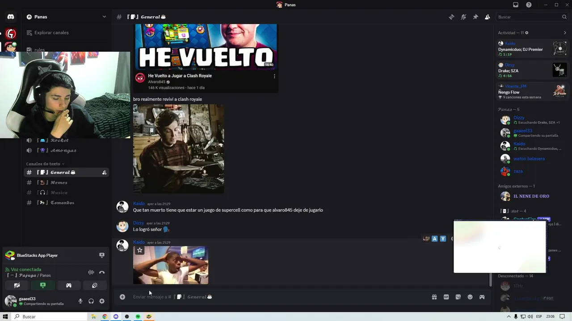Toggle camera on in voice panel
572x321 pixels.
pos(17,285)
